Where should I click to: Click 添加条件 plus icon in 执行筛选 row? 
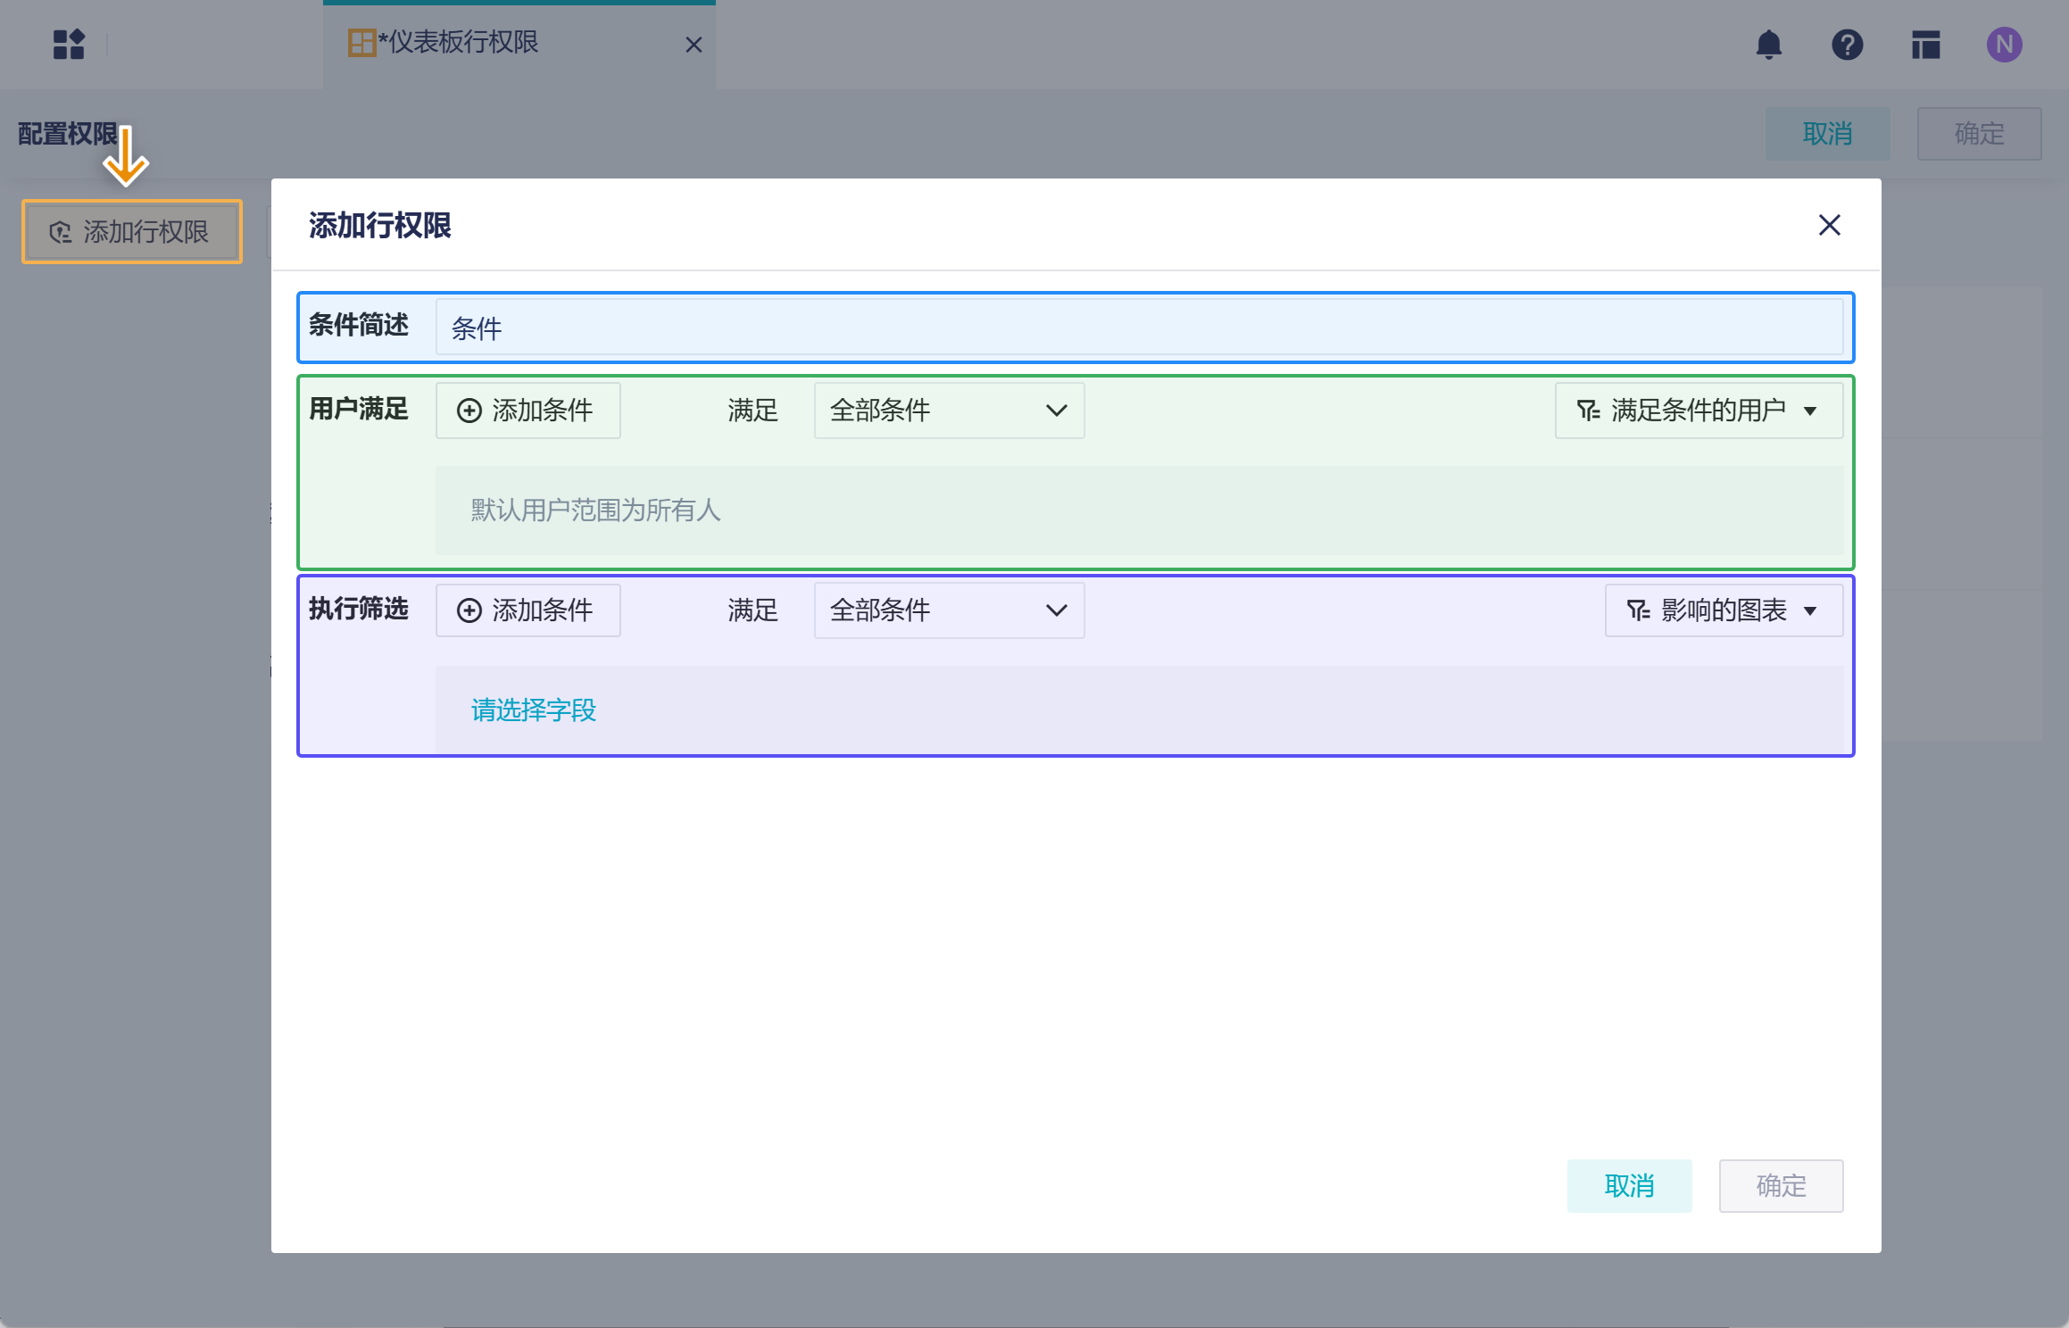469,610
